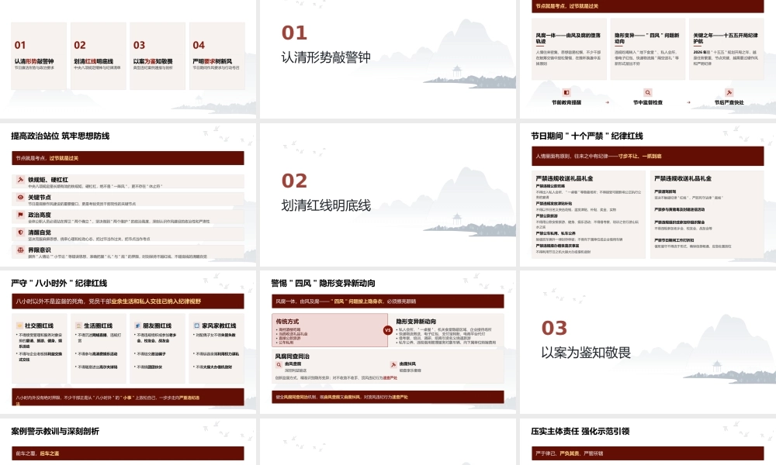
Task: Click the arrow after 节中监督检查
Action: (x=688, y=103)
